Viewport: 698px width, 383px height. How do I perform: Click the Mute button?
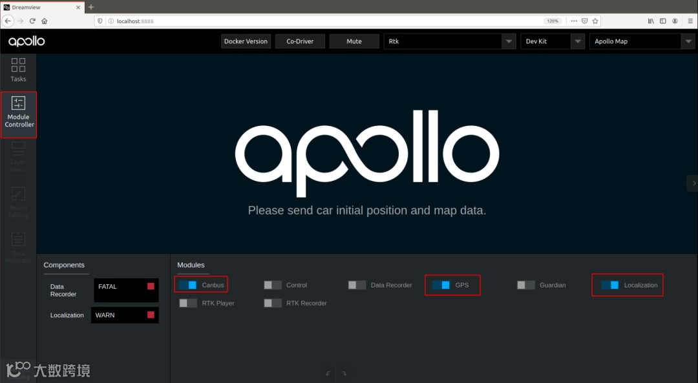click(x=354, y=41)
